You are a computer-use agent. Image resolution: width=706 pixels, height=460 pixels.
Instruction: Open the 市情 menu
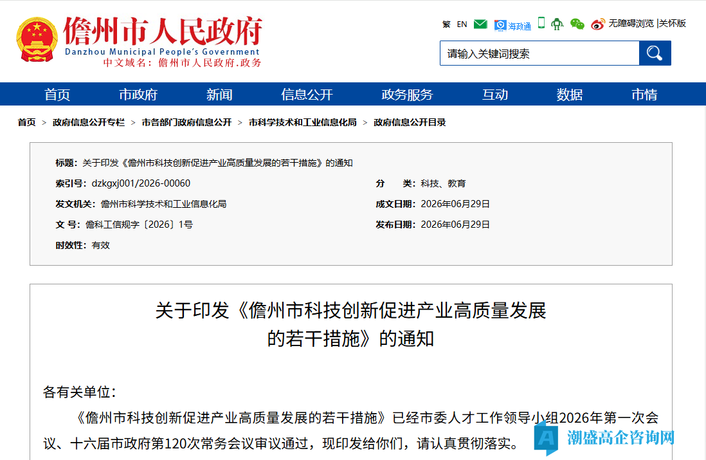pyautogui.click(x=644, y=95)
